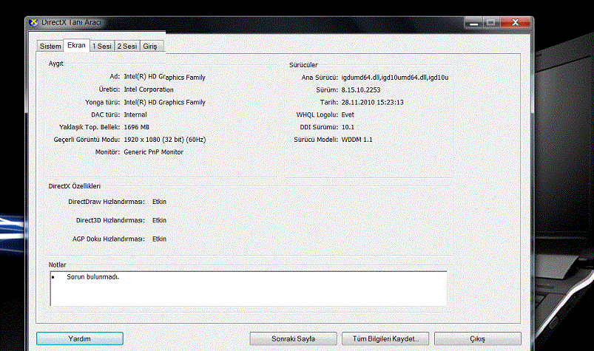The image size is (594, 351).
Task: Open the 2 Sesi tab
Action: point(127,46)
